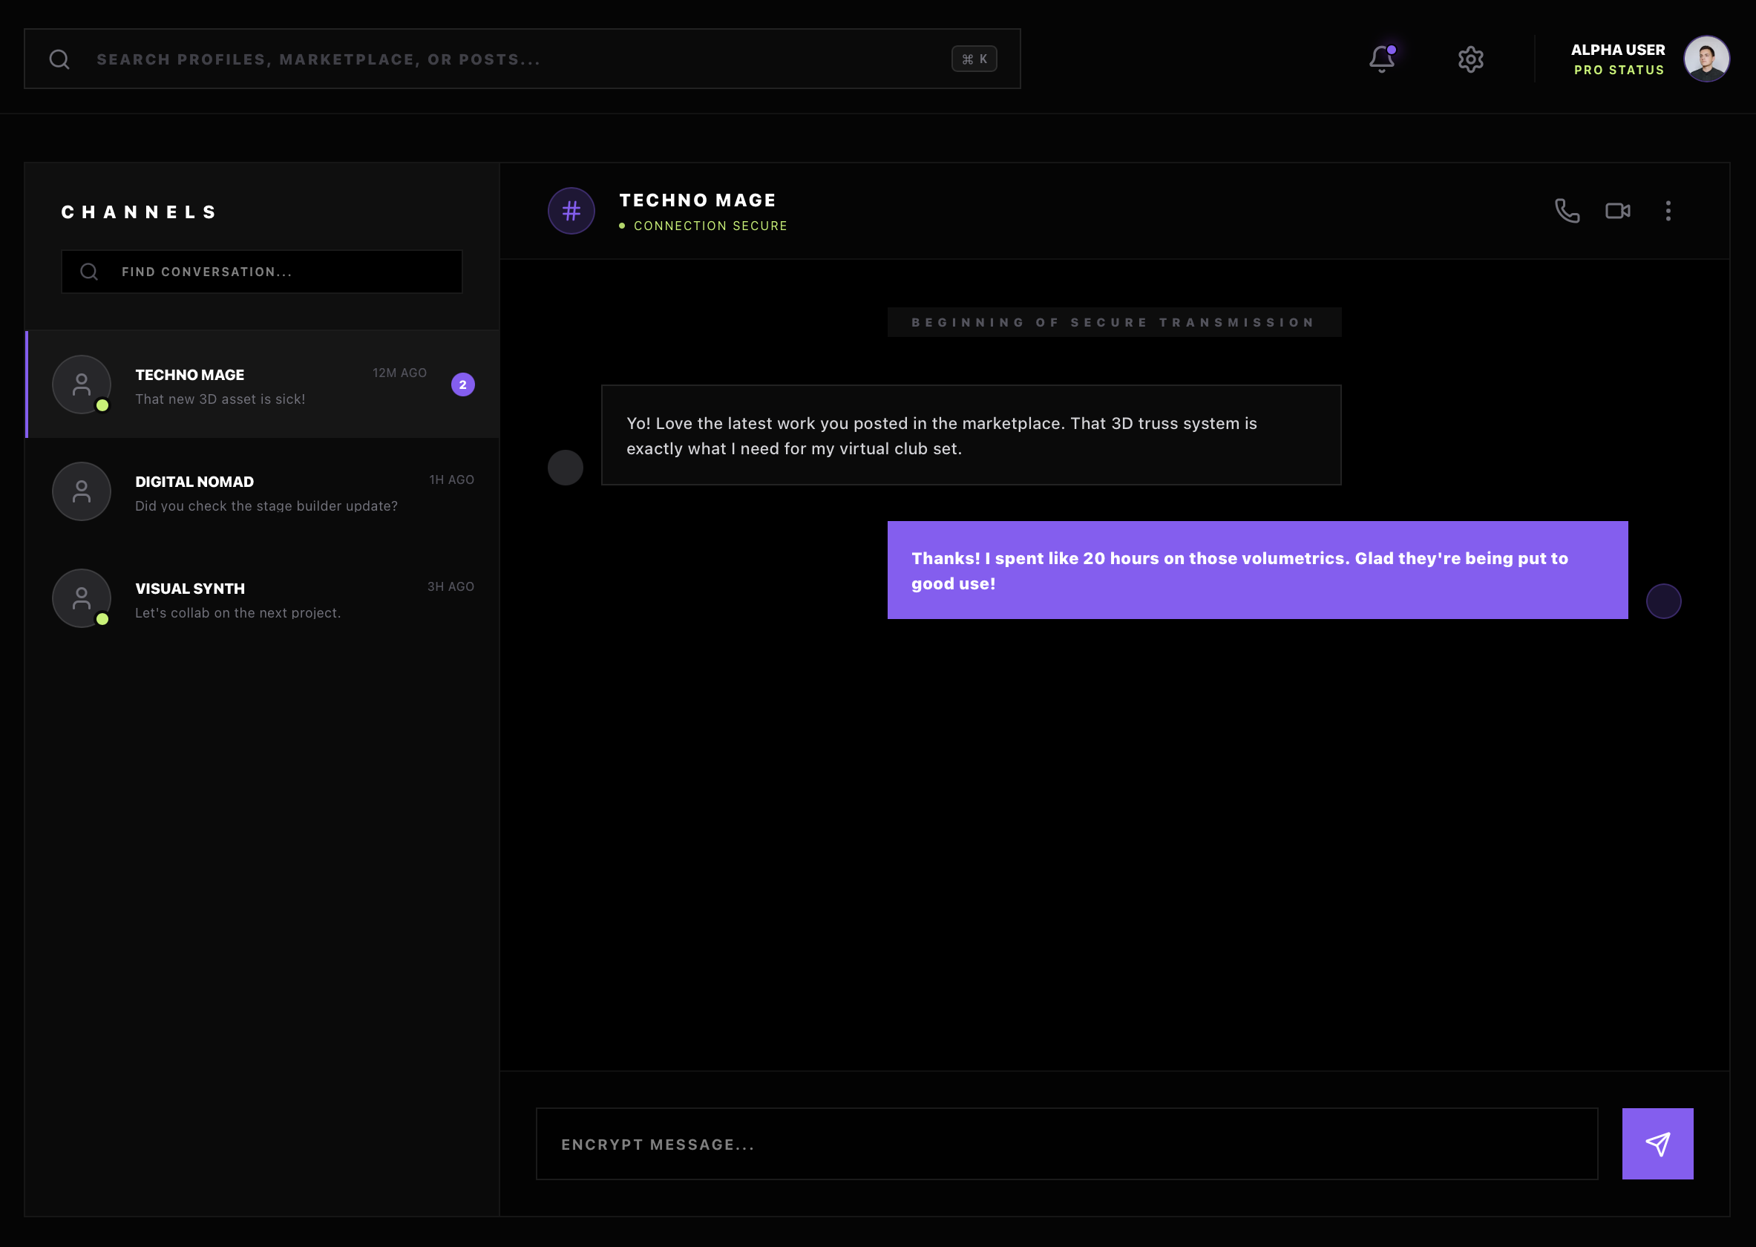Start a video call with Techno Mage
The image size is (1756, 1247).
pos(1618,210)
